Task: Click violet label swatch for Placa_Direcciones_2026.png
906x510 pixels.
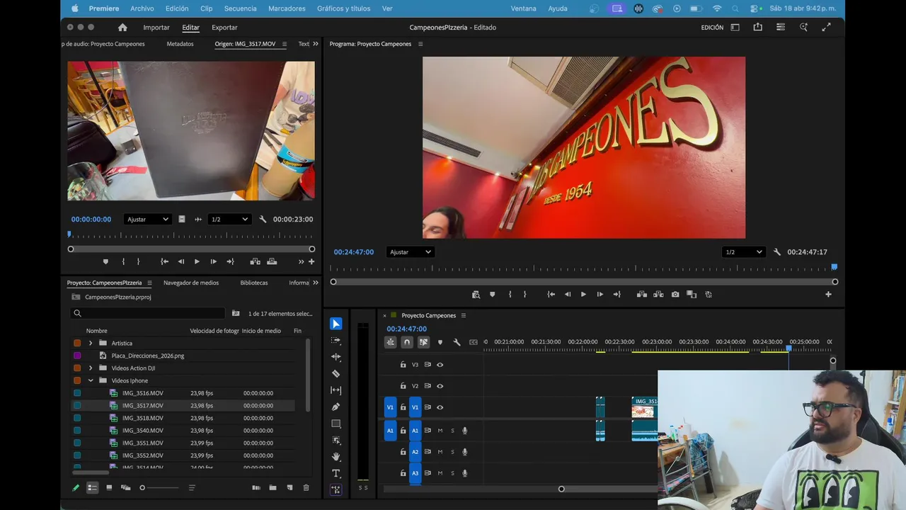Action: [x=77, y=356]
